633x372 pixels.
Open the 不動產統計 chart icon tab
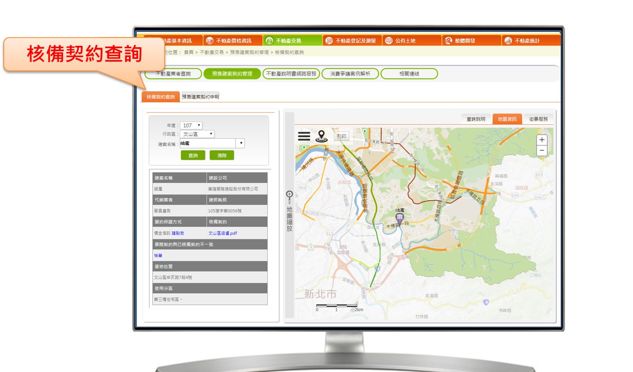(508, 41)
